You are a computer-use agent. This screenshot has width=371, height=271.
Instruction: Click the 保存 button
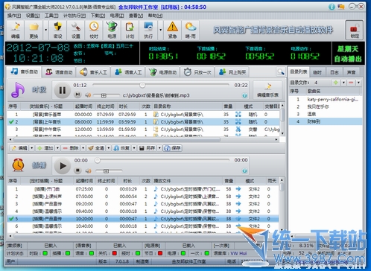(173, 148)
